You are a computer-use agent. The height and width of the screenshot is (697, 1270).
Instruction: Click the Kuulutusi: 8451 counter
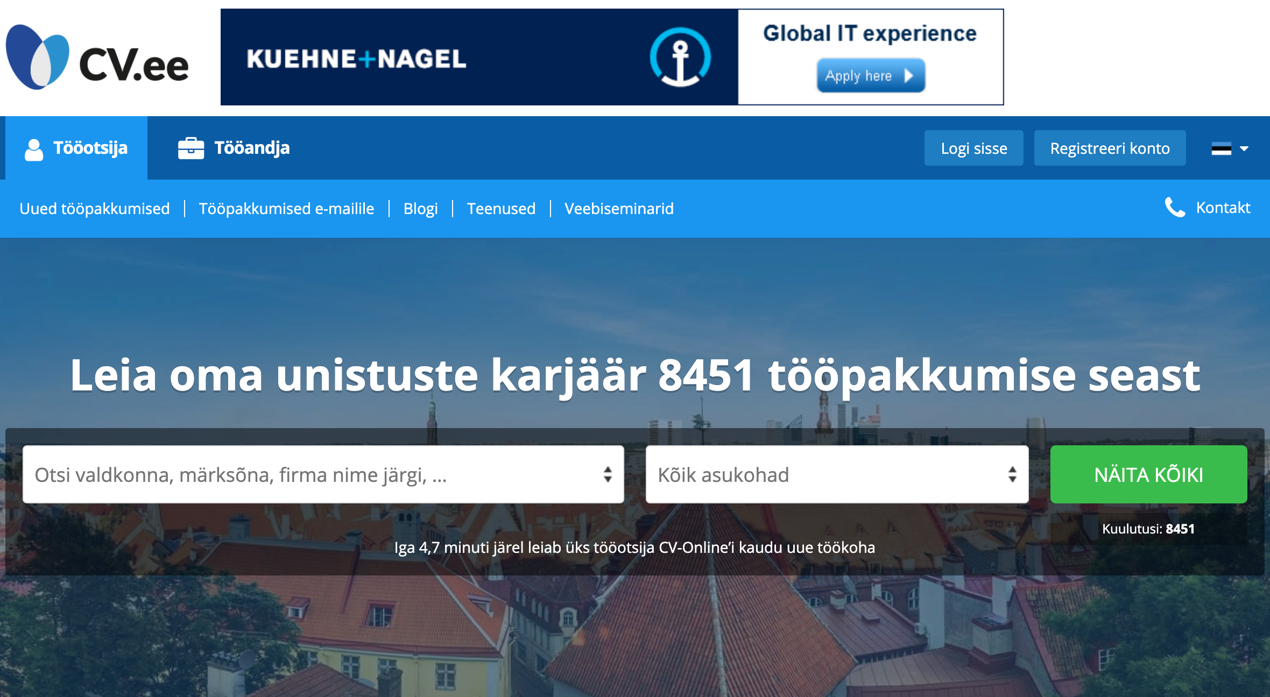tap(1148, 529)
